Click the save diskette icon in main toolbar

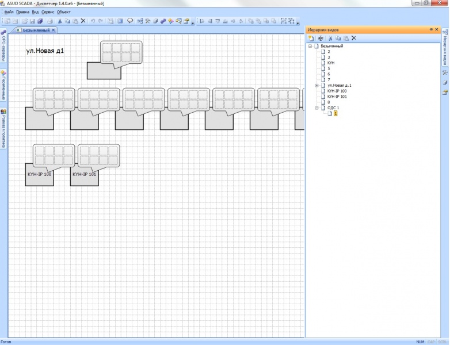coord(32,21)
